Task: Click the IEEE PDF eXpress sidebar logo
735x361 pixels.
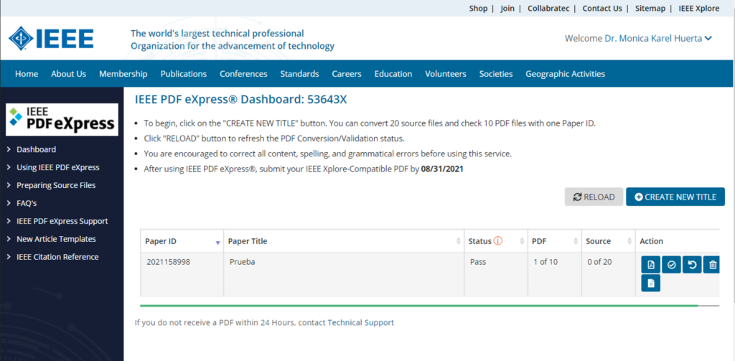Action: 62,120
